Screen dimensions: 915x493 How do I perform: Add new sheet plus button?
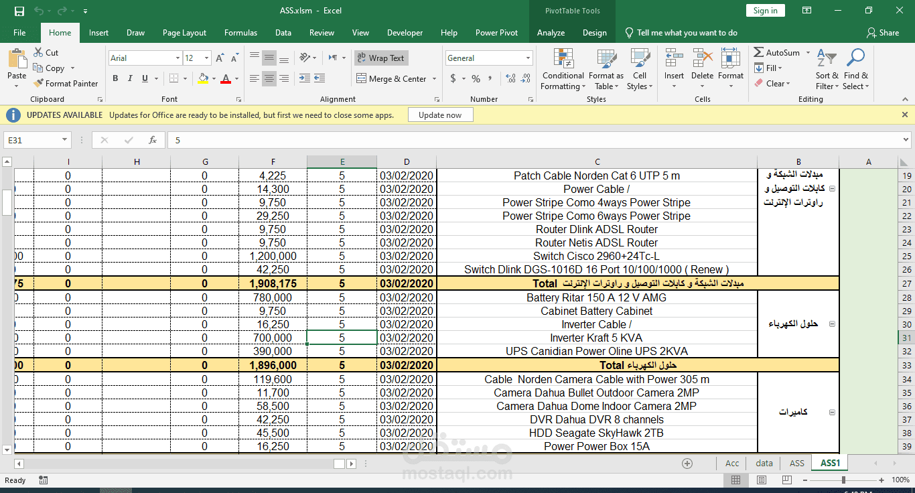click(687, 463)
